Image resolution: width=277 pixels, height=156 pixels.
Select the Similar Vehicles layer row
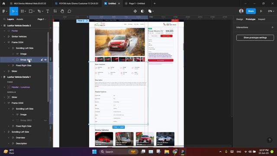(24, 36)
